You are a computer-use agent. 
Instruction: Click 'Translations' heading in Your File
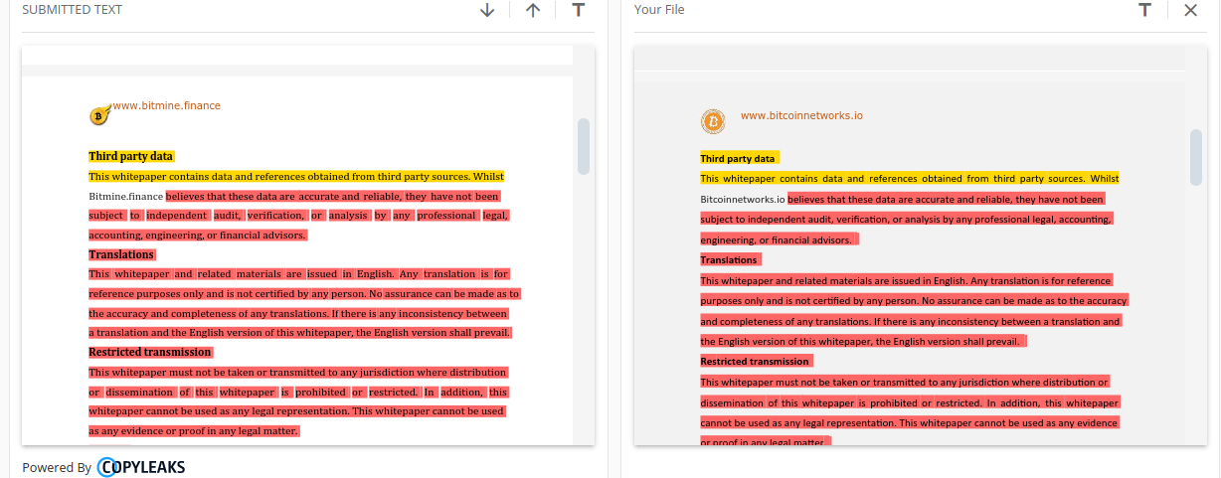click(730, 259)
